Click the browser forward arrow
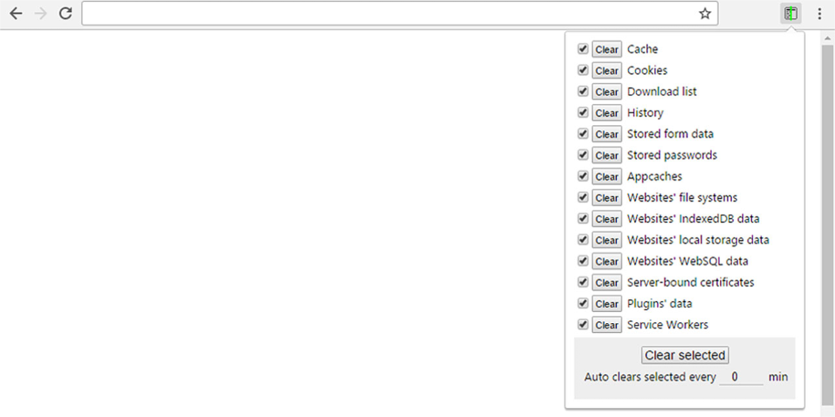The width and height of the screenshot is (835, 417). tap(40, 13)
